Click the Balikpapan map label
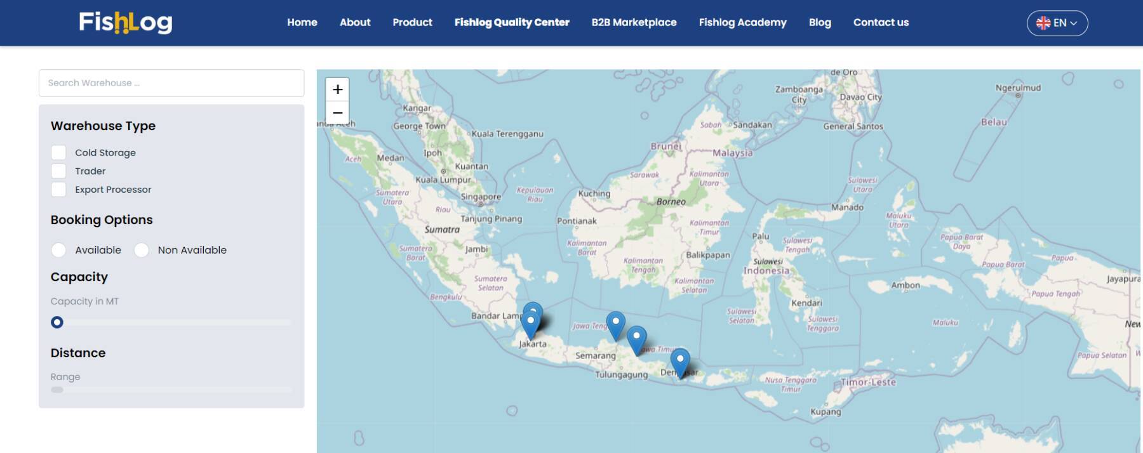The width and height of the screenshot is (1143, 453). [x=708, y=255]
